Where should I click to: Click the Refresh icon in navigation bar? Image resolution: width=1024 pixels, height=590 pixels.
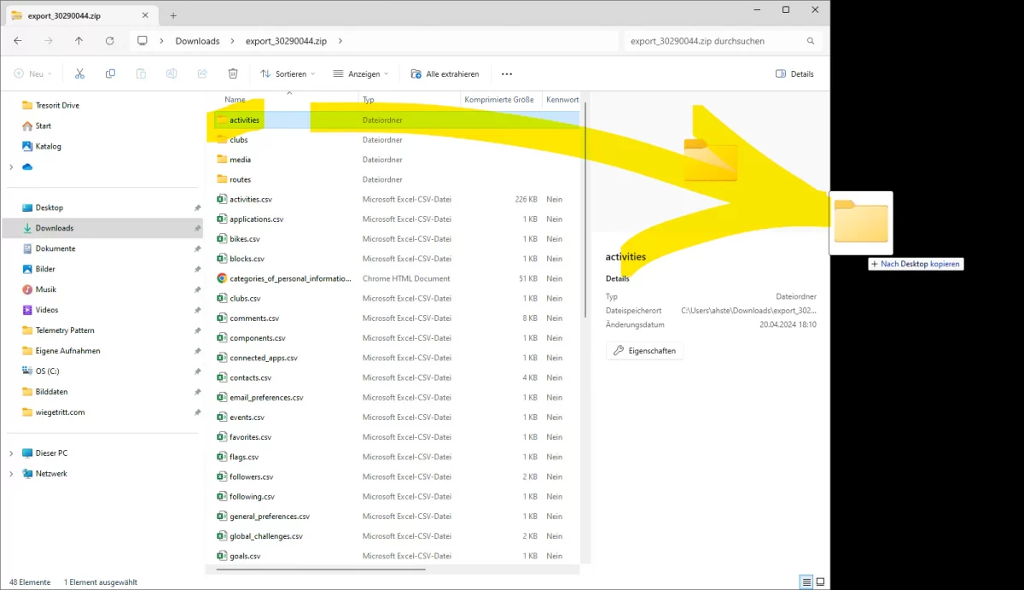[109, 41]
